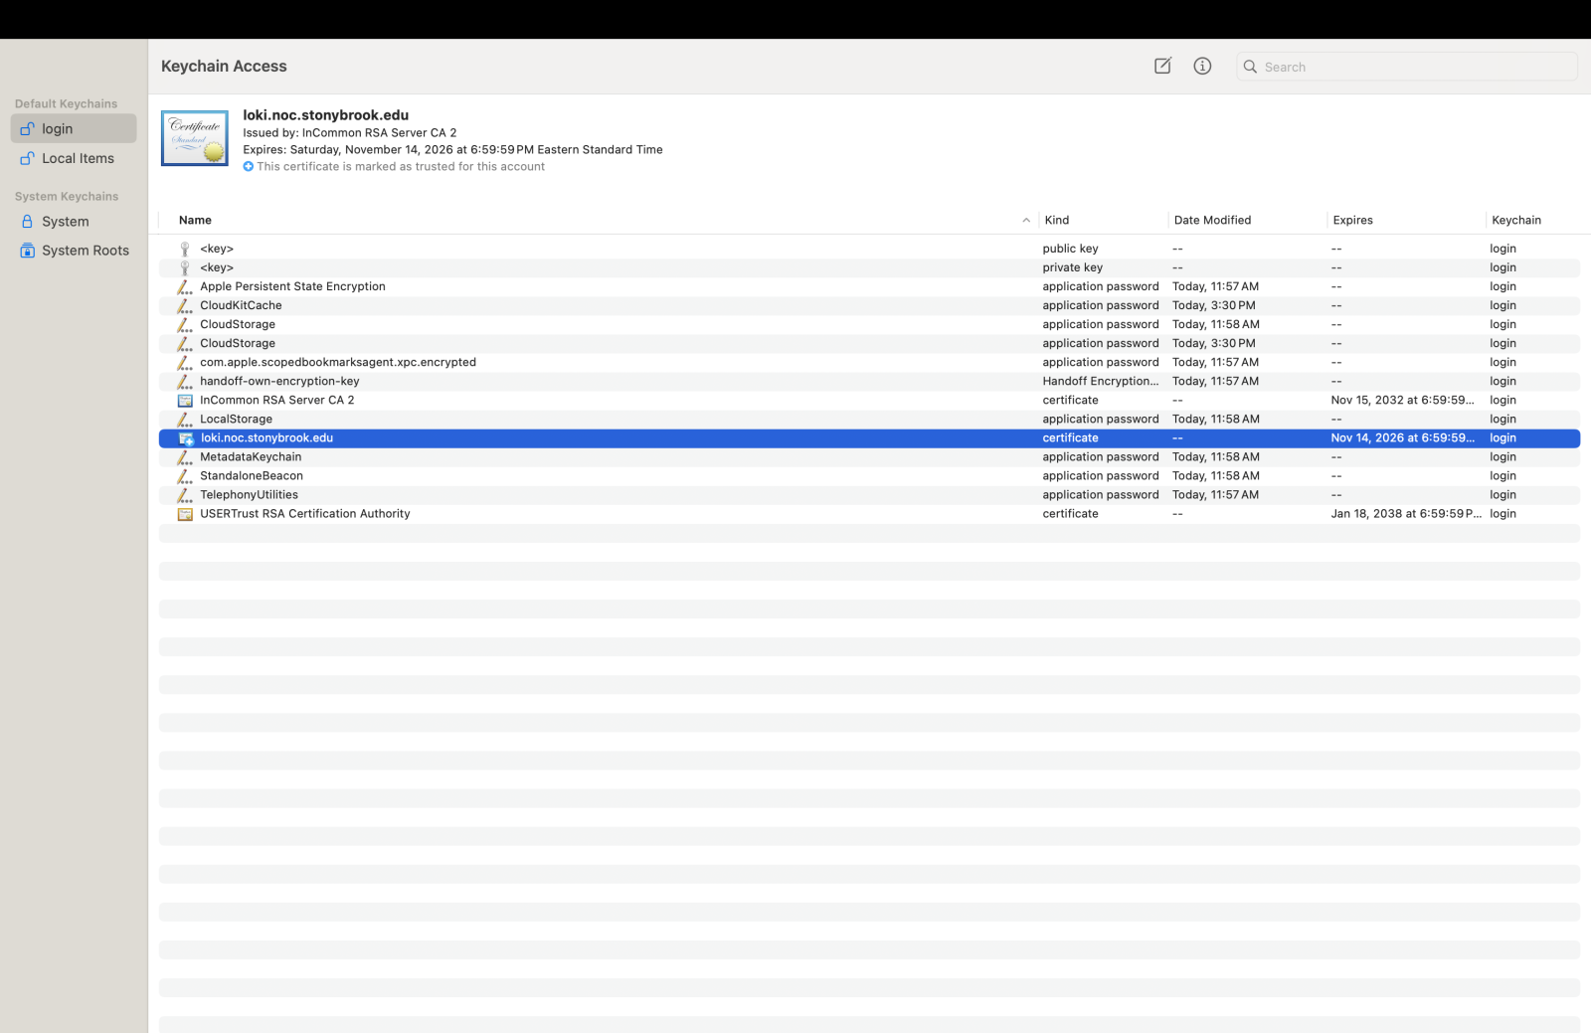1591x1033 pixels.
Task: Select the login keychain in sidebar
Action: tap(74, 128)
